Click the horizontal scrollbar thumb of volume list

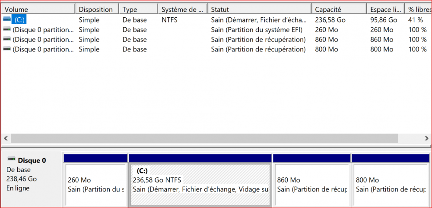[204, 138]
